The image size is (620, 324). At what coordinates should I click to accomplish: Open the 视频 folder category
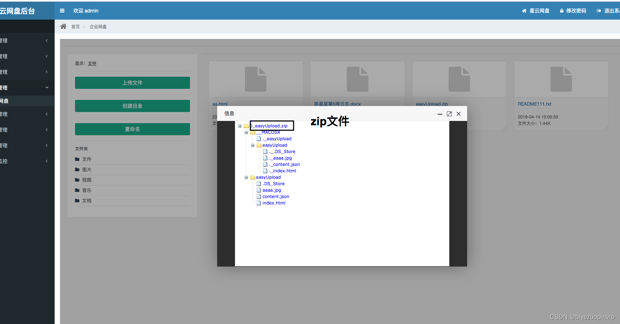click(87, 180)
